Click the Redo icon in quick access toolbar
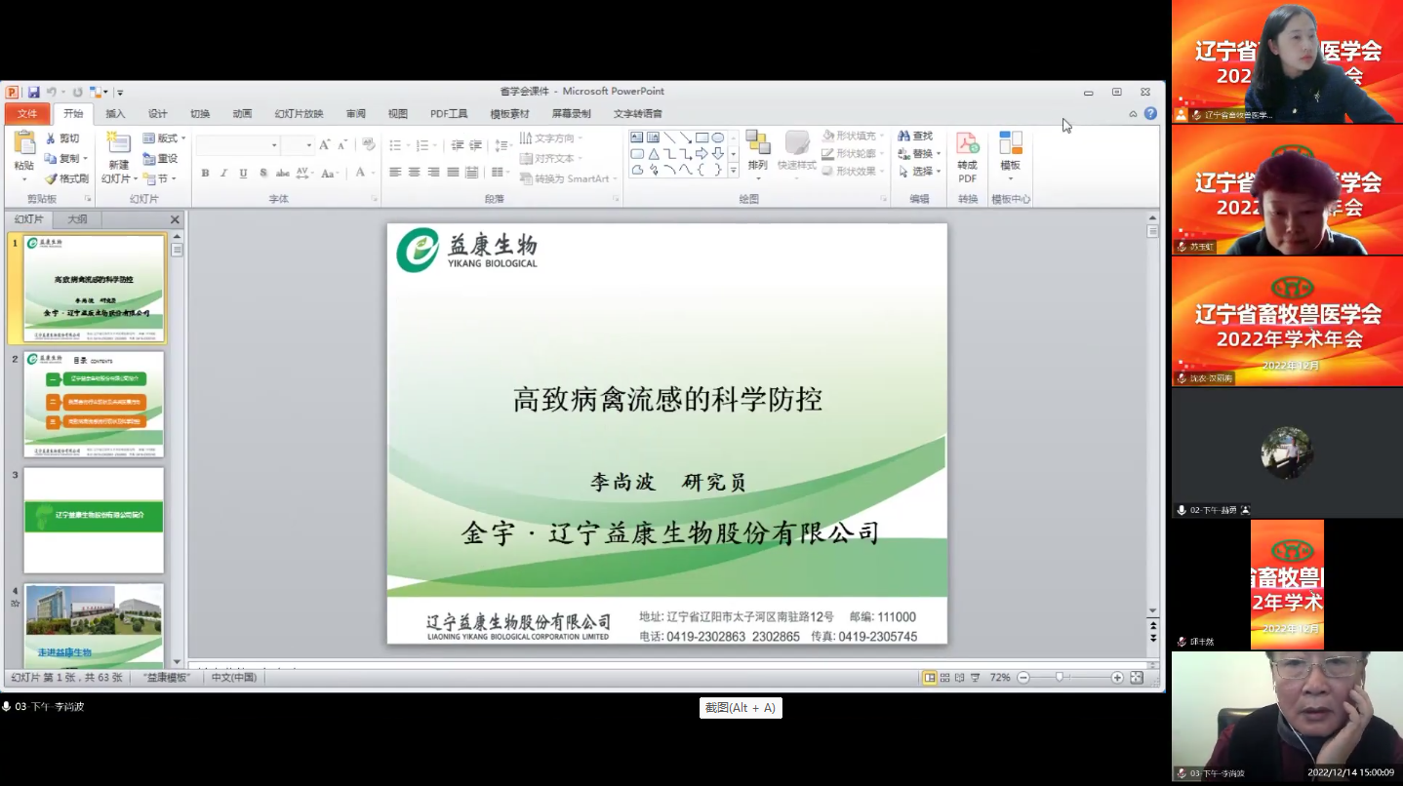 tap(77, 92)
